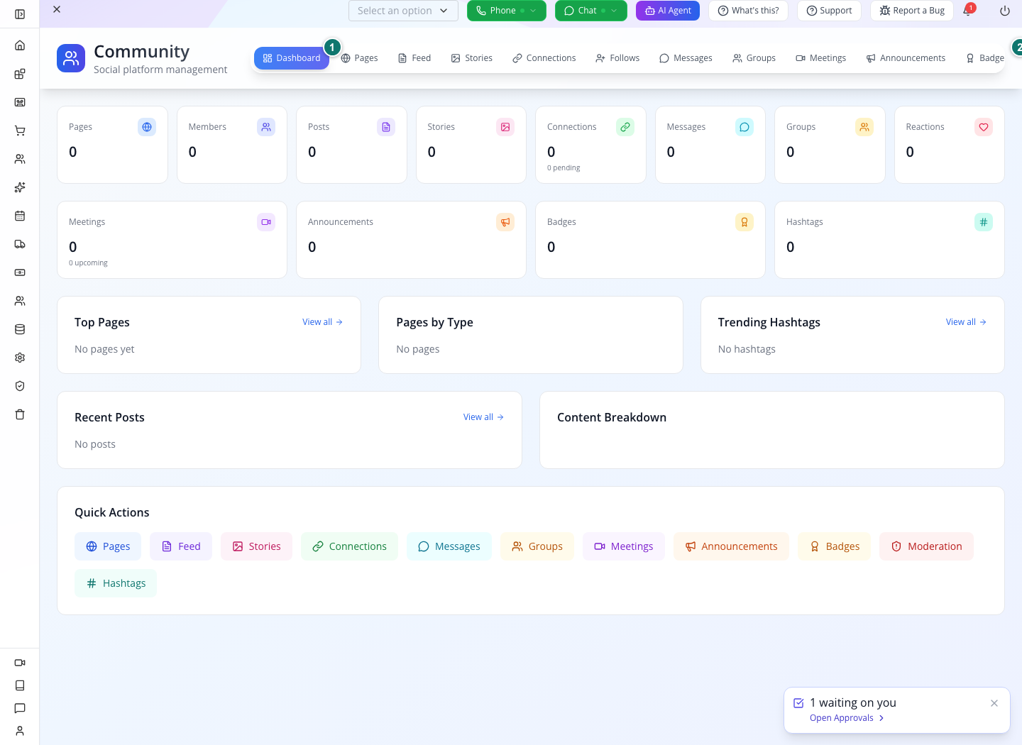Viewport: 1022px width, 745px height.
Task: Open the Stories tab
Action: click(x=471, y=58)
